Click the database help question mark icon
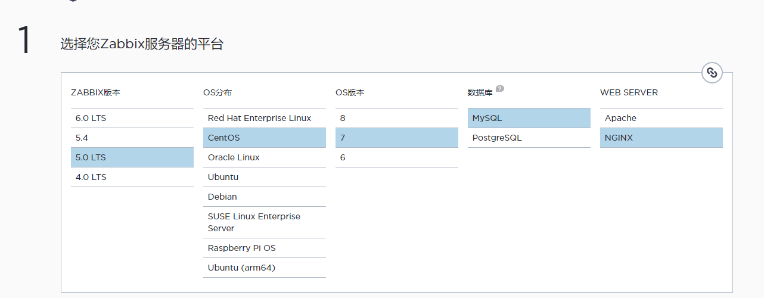Image resolution: width=764 pixels, height=298 pixels. pos(500,88)
